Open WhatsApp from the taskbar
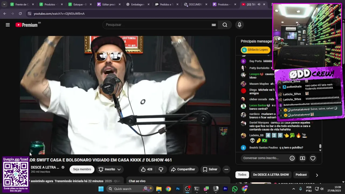Viewport: 345px width, 194px height. tap(235, 189)
